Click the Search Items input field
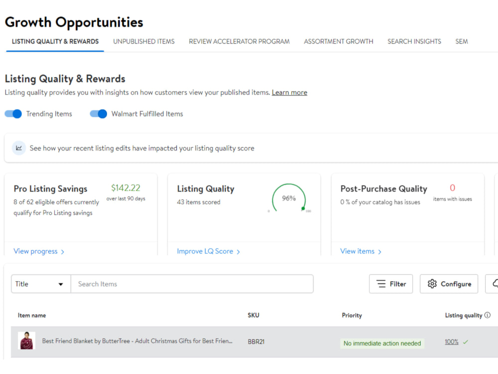498x374 pixels. 192,284
